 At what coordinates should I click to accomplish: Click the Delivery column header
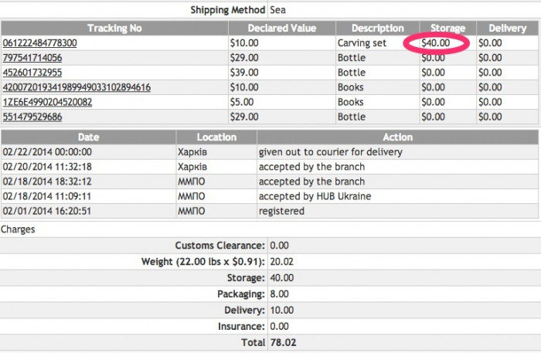coord(507,29)
